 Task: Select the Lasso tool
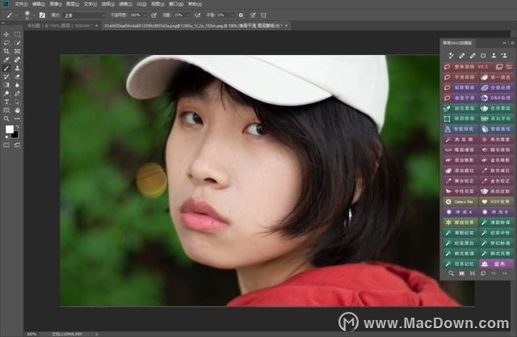tap(6, 43)
